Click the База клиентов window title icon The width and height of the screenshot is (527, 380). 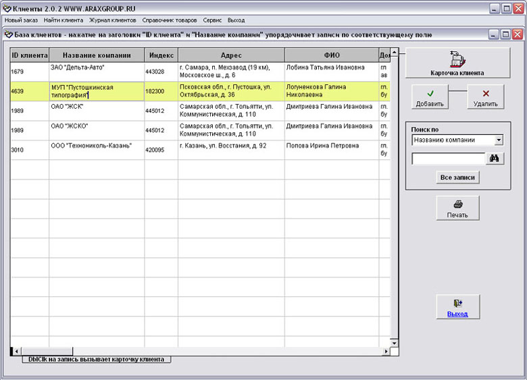point(9,34)
